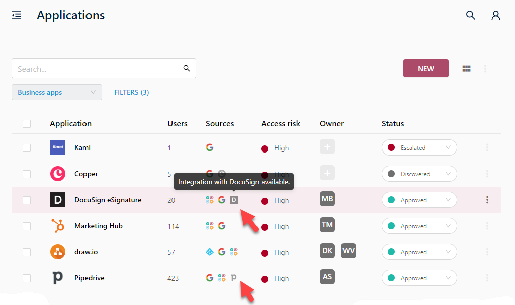Click Google source icon in Kami row
This screenshot has width=515, height=305.
pyautogui.click(x=210, y=147)
